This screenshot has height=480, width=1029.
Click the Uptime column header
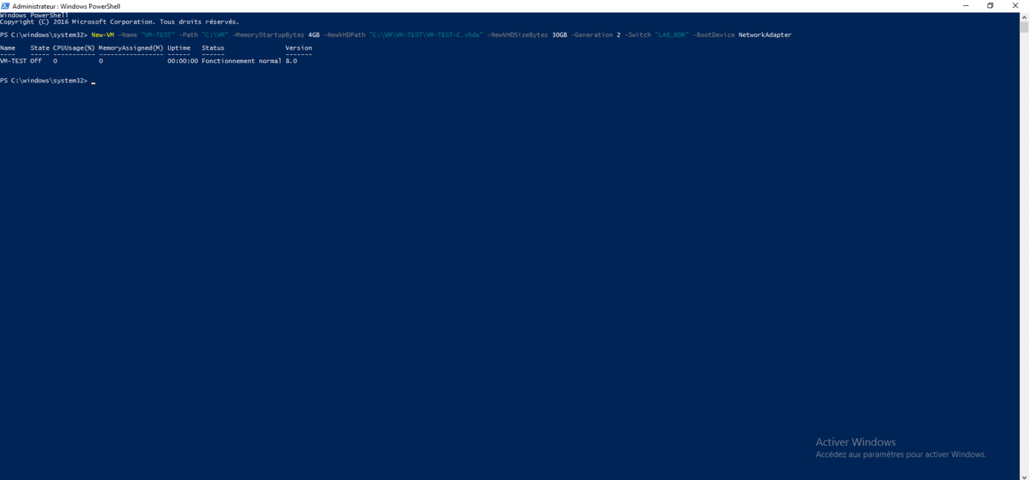click(179, 48)
